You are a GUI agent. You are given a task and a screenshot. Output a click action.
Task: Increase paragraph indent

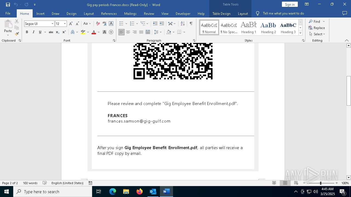[162, 24]
